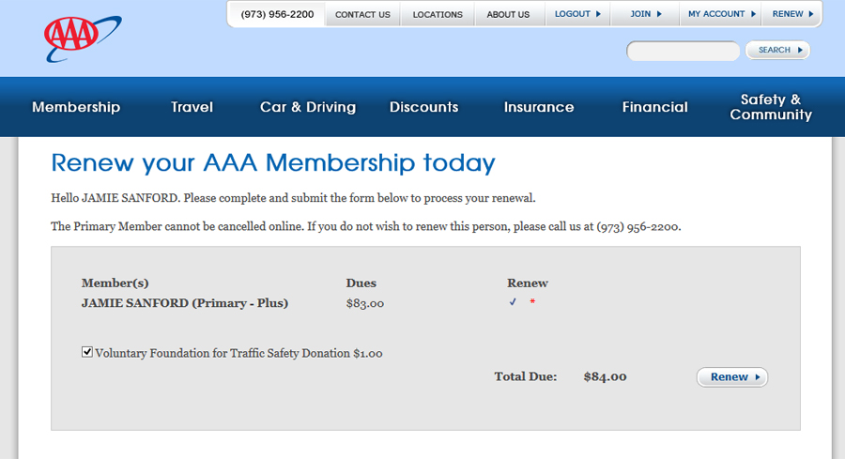
Task: Open the top RENEW dropdown menu
Action: point(792,14)
